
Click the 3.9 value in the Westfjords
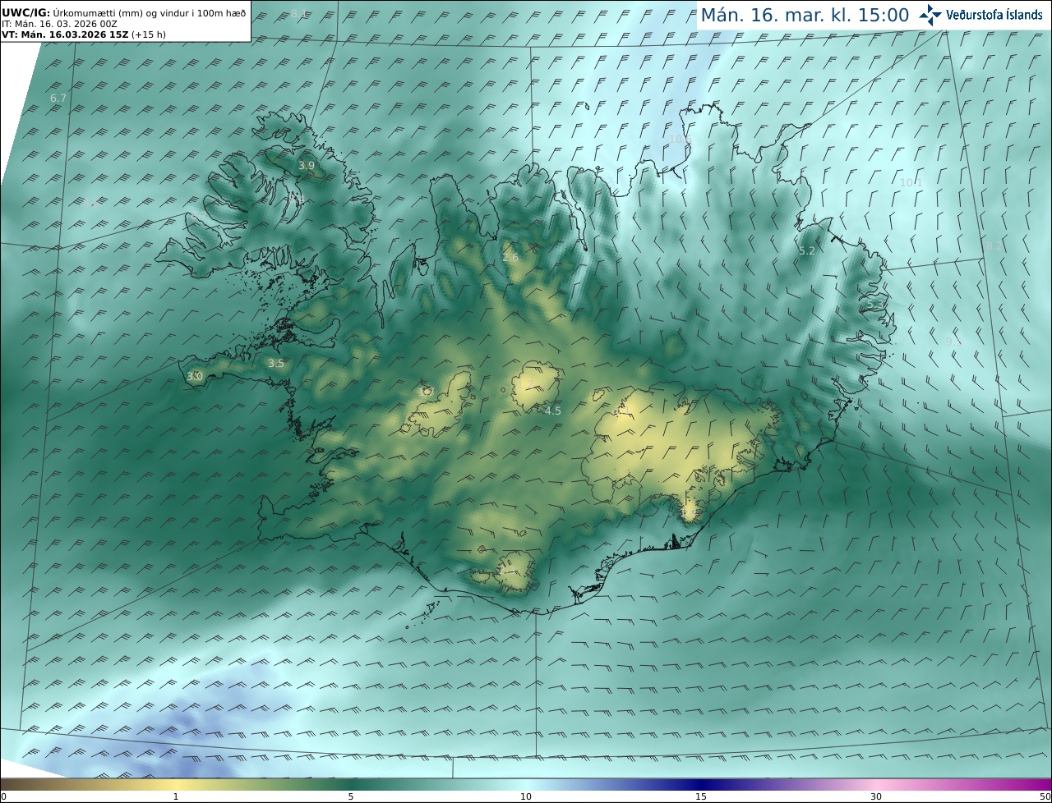[x=307, y=166]
